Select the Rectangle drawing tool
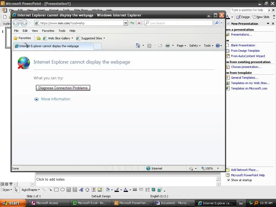The height and width of the screenshot is (207, 276). tap(56, 190)
